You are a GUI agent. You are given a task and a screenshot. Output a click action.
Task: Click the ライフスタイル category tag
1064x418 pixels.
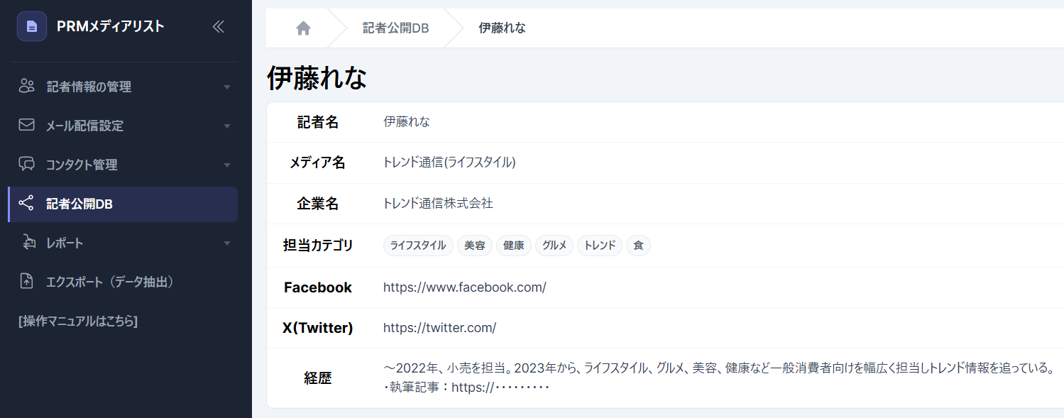[x=418, y=246]
